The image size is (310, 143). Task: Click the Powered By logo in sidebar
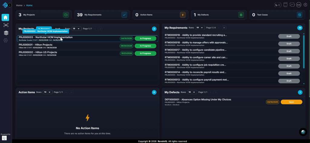pos(4,138)
